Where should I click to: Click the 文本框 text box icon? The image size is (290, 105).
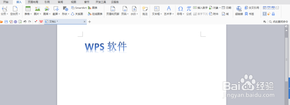coord(157,9)
